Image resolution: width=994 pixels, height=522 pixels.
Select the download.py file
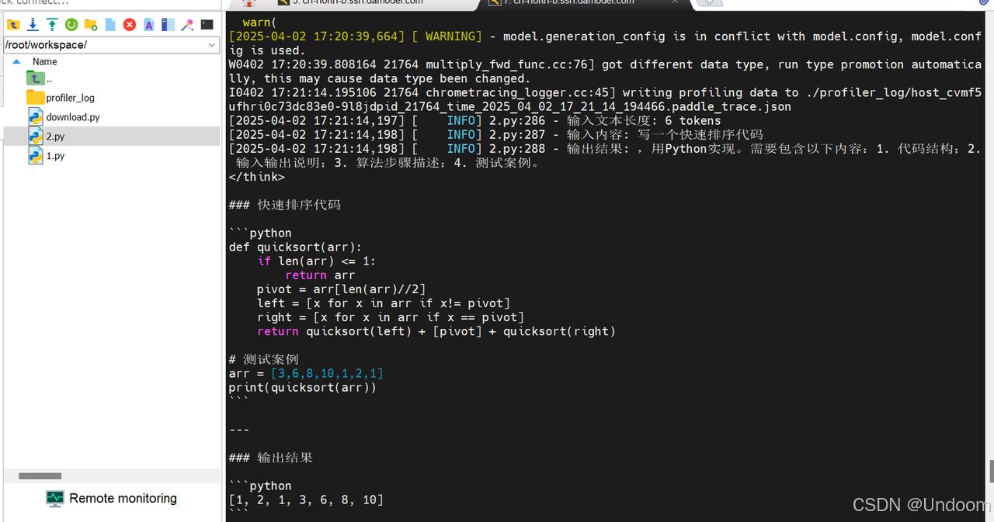coord(73,117)
